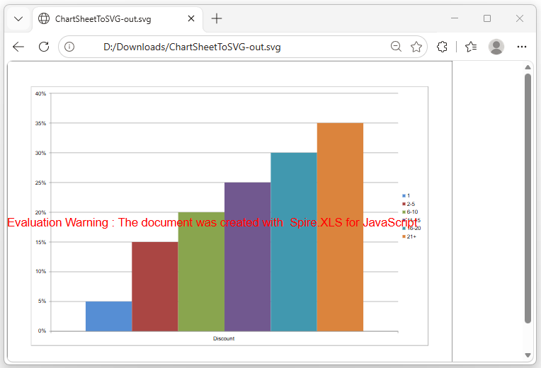Open the Extensions puzzle icon
Screen dimensions: 541x368
click(442, 47)
